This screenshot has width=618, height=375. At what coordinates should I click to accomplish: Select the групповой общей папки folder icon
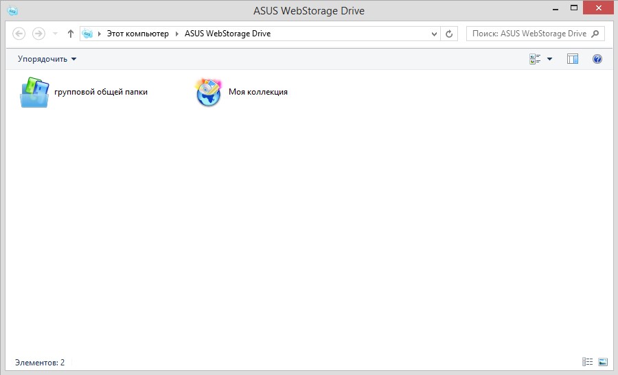tap(35, 93)
